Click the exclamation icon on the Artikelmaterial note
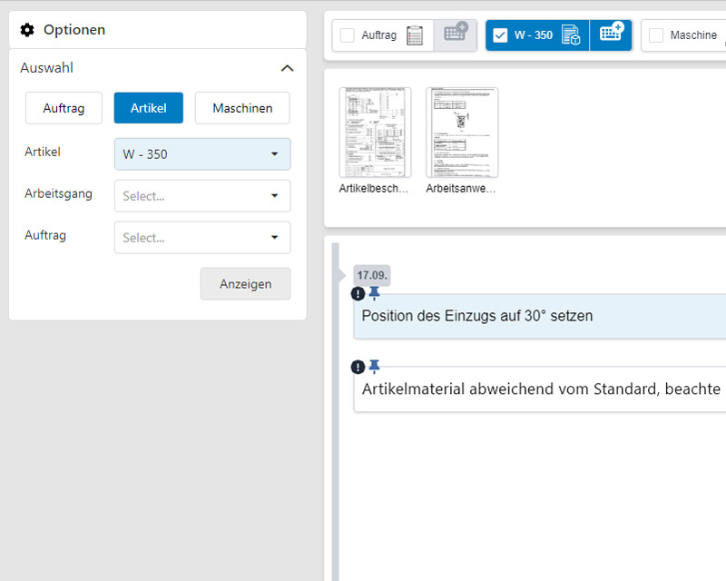726x581 pixels. 358,367
